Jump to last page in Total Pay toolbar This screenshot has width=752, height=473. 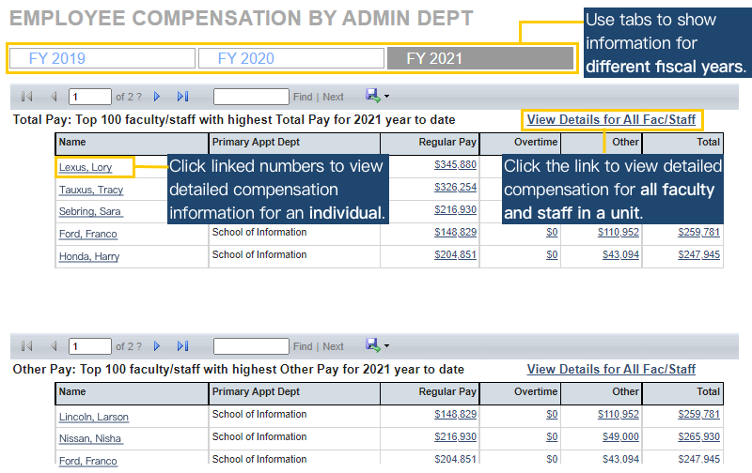coord(182,97)
